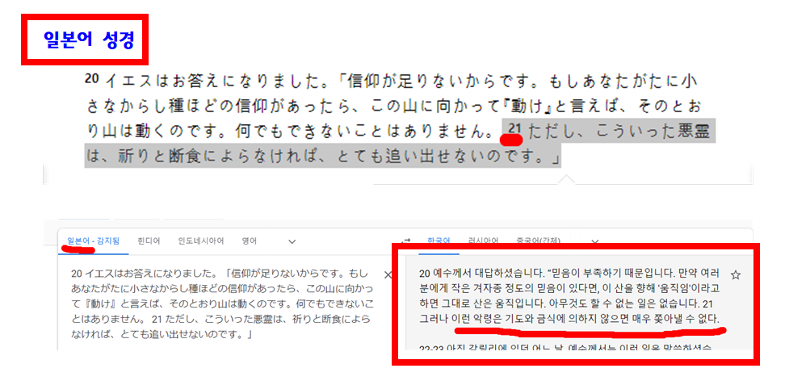Image resolution: width=785 pixels, height=385 pixels.
Task: Click the gray highlighted Japanese verse text
Action: pyautogui.click(x=397, y=144)
